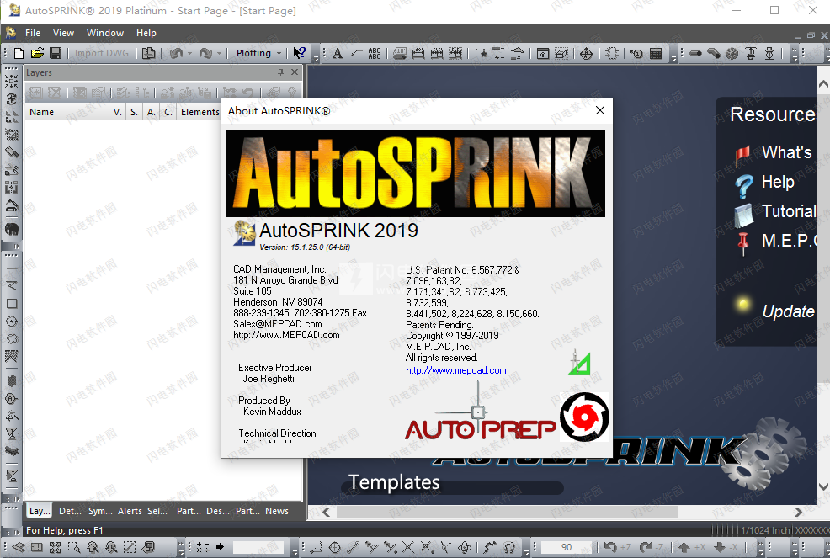Open the Plotting dropdown
The image size is (830, 558).
[x=258, y=53]
